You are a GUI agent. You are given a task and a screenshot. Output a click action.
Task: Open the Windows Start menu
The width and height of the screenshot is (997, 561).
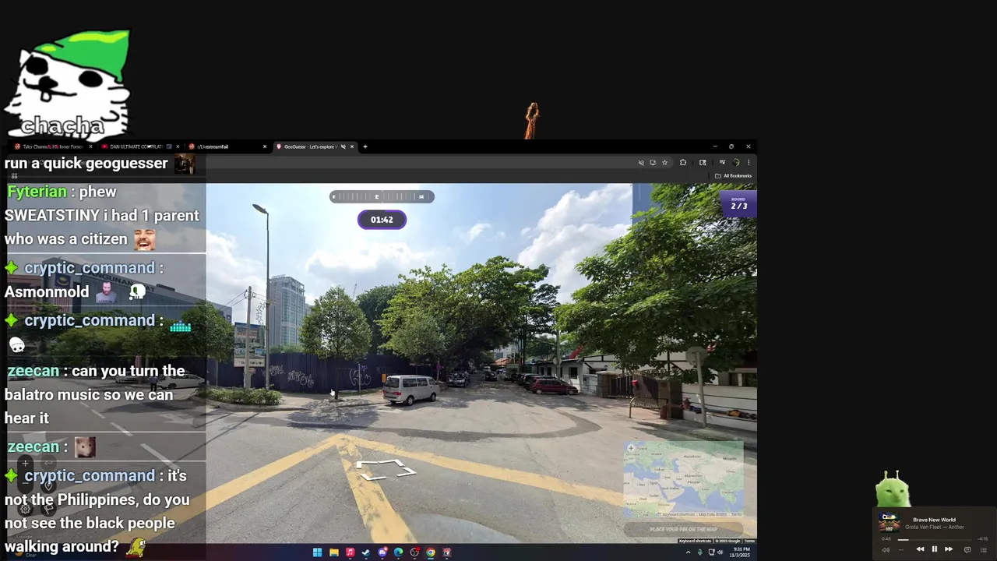pos(317,552)
